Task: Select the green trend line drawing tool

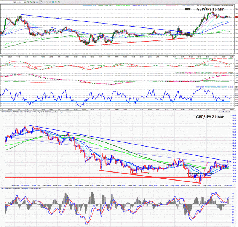Action: (28, 2)
